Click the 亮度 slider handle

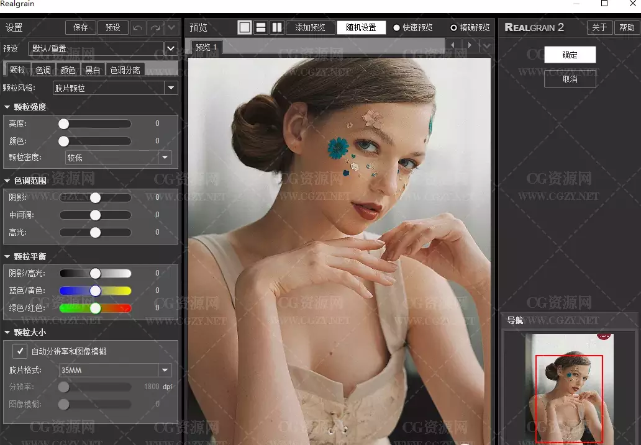click(x=64, y=124)
